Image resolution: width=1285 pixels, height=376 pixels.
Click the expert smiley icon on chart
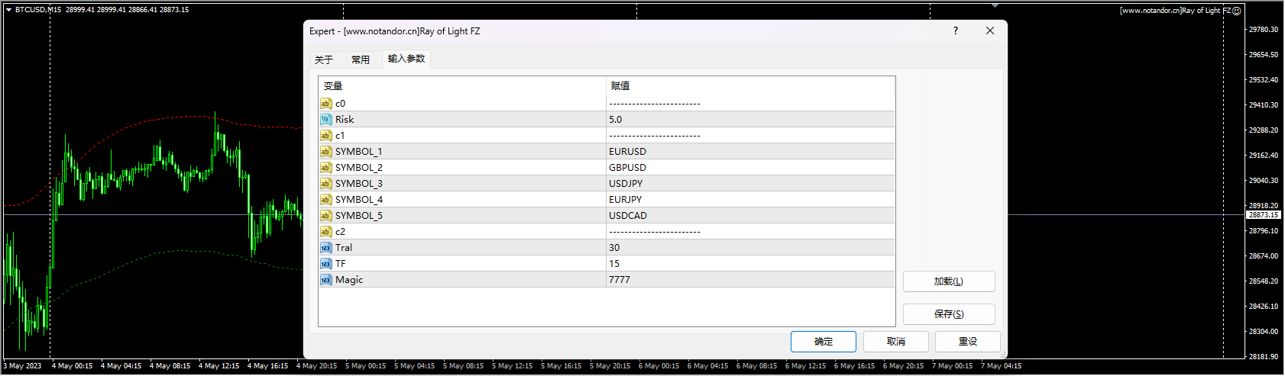click(1237, 11)
